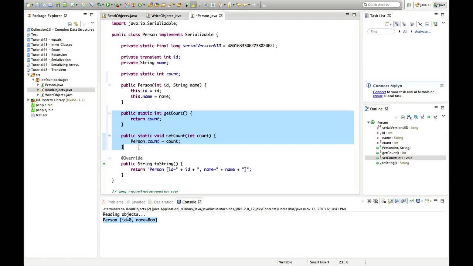Collapse the src folder in Package Explorer

pyautogui.click(x=29, y=75)
